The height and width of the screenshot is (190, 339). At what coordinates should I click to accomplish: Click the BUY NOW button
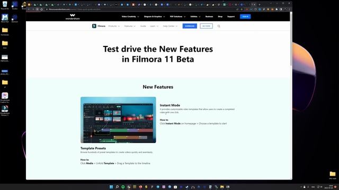click(x=206, y=26)
